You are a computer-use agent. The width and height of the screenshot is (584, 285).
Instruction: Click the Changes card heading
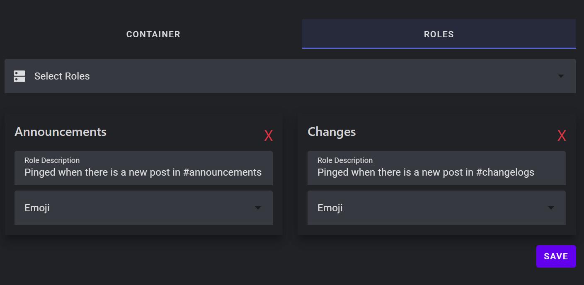pos(332,131)
